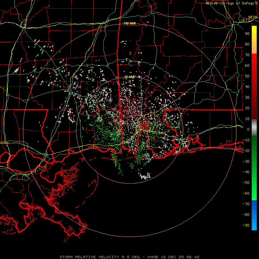Image resolution: width=259 pixels, height=259 pixels.
Task: Click the -30 value on the velocity scale
Action: pyautogui.click(x=246, y=161)
